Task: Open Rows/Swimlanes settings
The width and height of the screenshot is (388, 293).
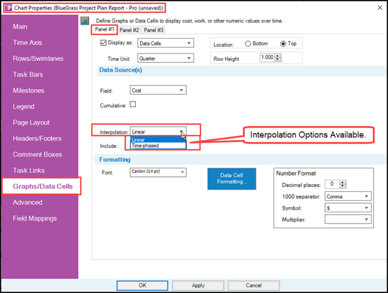Action: click(38, 59)
